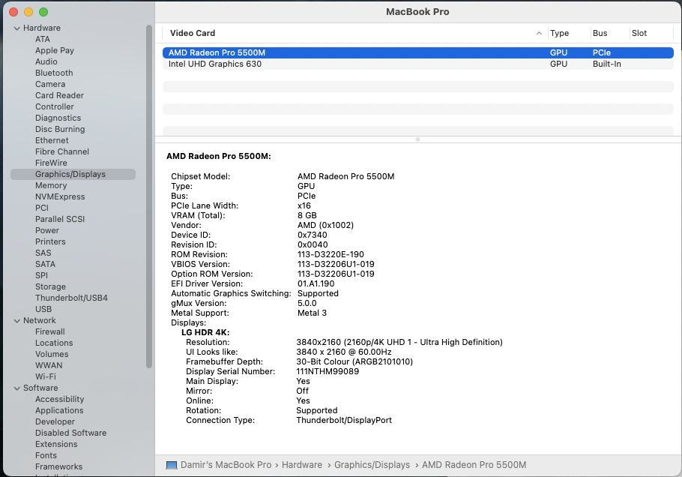Select Audio in the sidebar

coord(46,61)
